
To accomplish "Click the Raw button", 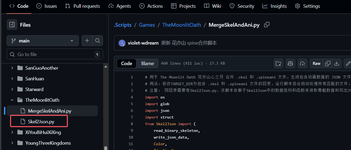I will point(317,64).
